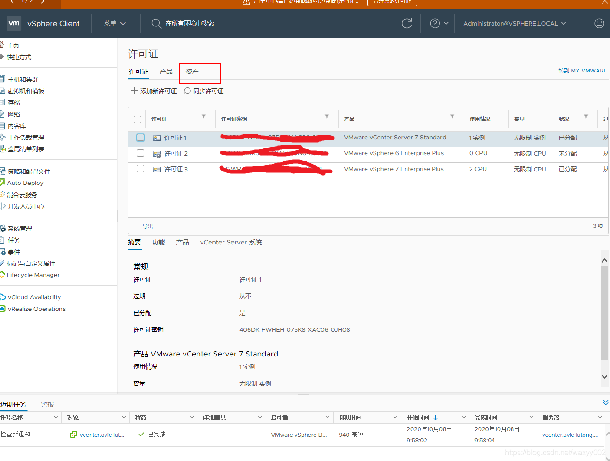610x461 pixels.
Task: Open 转到 MY VMWARE link
Action: point(583,71)
